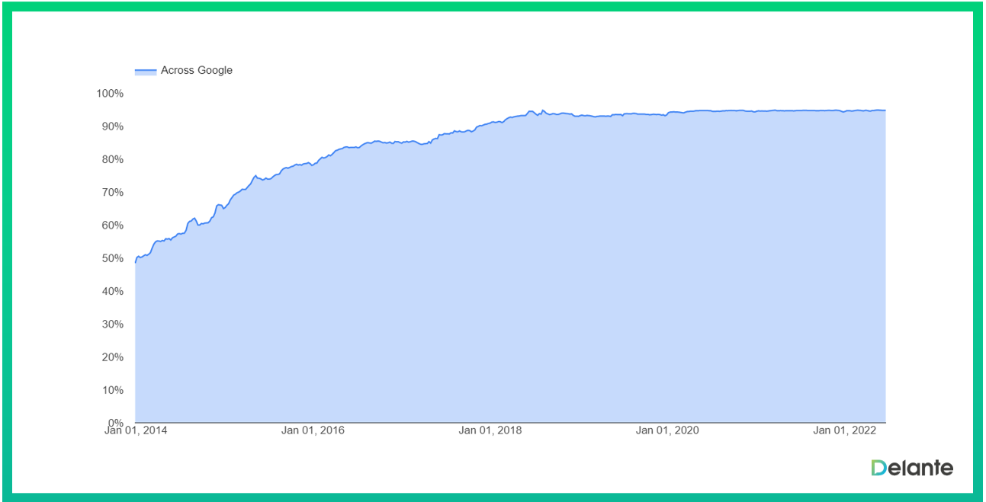Select the Across Google legend label
The image size is (986, 502).
pos(196,70)
